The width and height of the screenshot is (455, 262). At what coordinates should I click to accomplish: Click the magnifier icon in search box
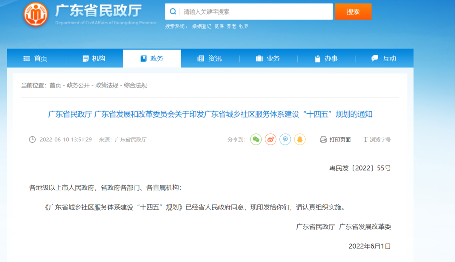point(173,12)
